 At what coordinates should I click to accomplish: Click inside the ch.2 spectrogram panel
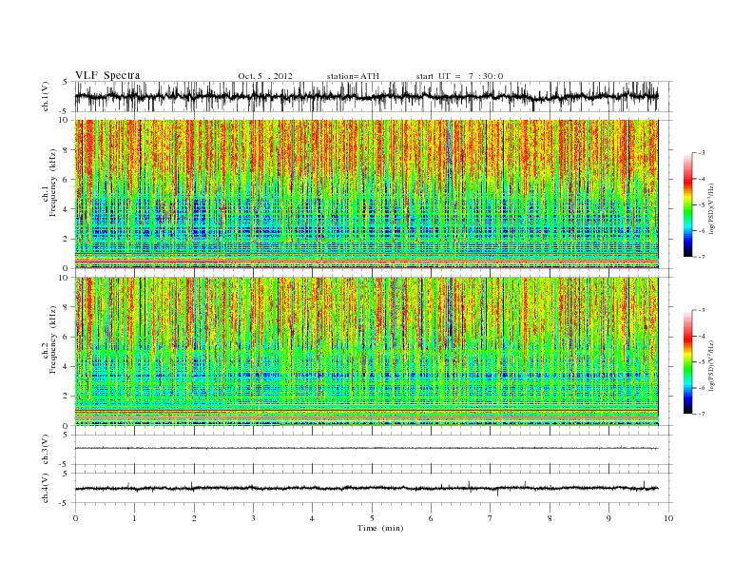pos(366,352)
